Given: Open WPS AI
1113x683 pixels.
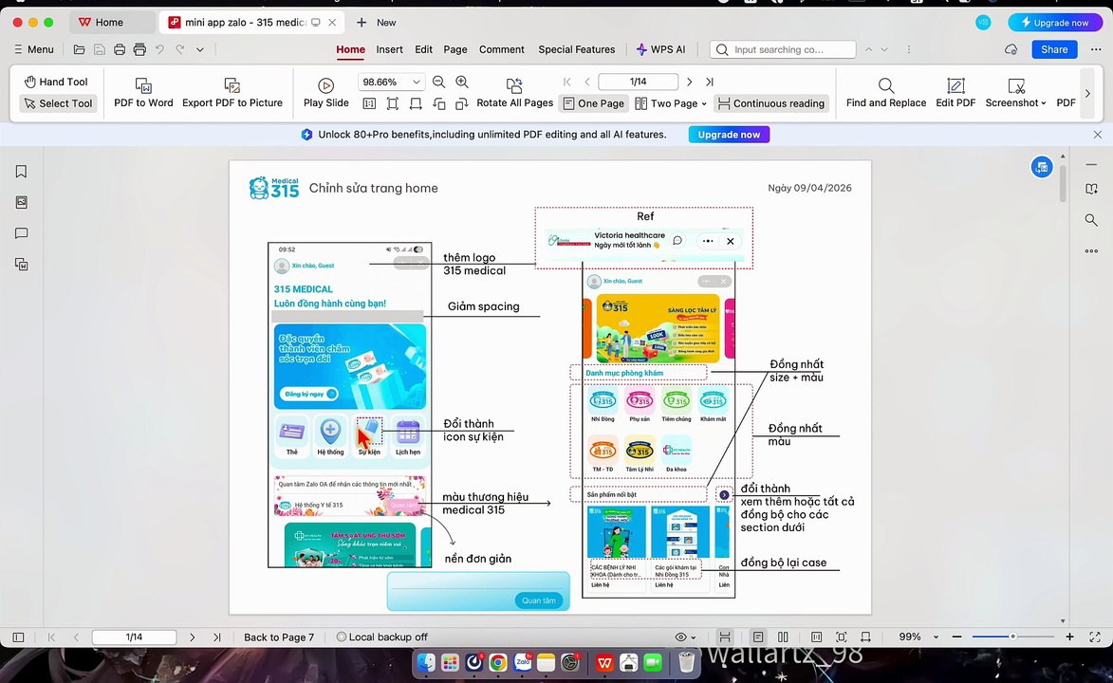Looking at the screenshot, I should point(660,49).
